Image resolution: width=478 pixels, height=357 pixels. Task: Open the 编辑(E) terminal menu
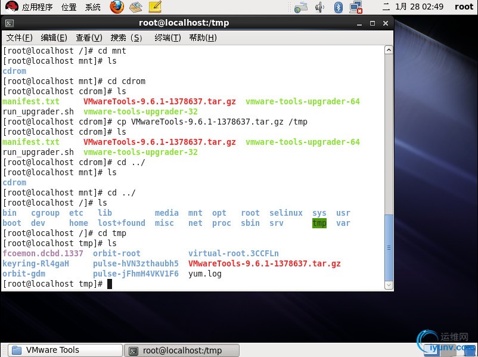pos(54,38)
